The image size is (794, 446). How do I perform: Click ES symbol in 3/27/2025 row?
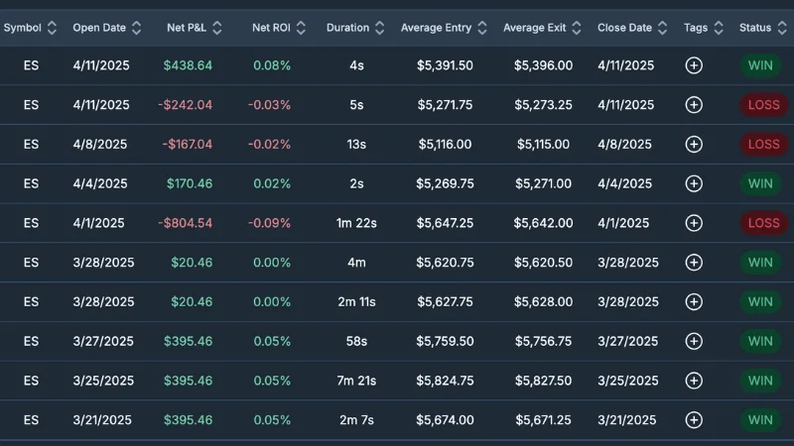pyautogui.click(x=31, y=341)
